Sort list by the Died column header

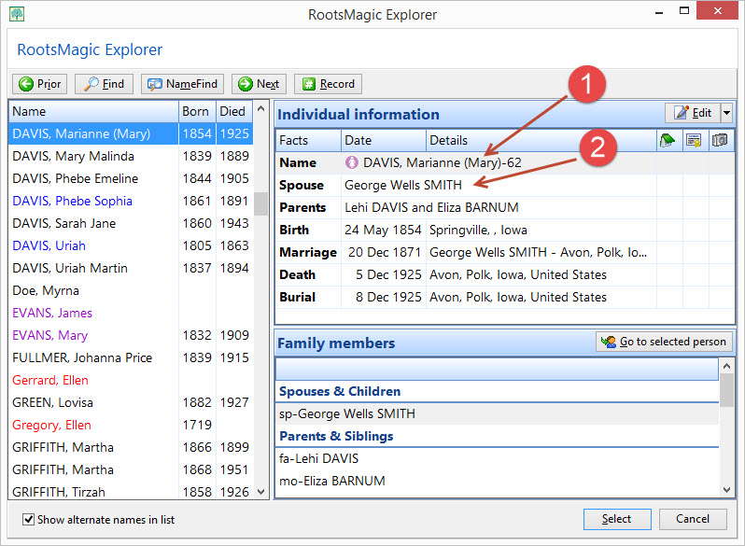234,111
